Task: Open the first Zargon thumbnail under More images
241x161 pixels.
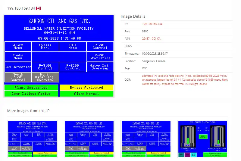Action: (33, 139)
